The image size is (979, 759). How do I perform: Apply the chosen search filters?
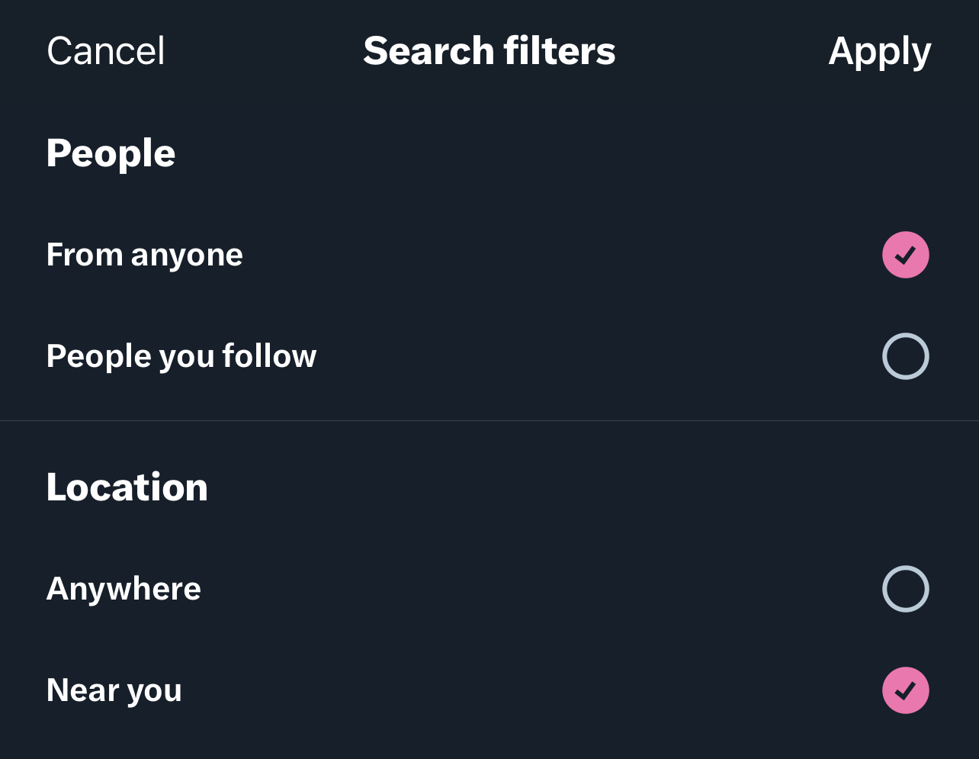coord(880,52)
